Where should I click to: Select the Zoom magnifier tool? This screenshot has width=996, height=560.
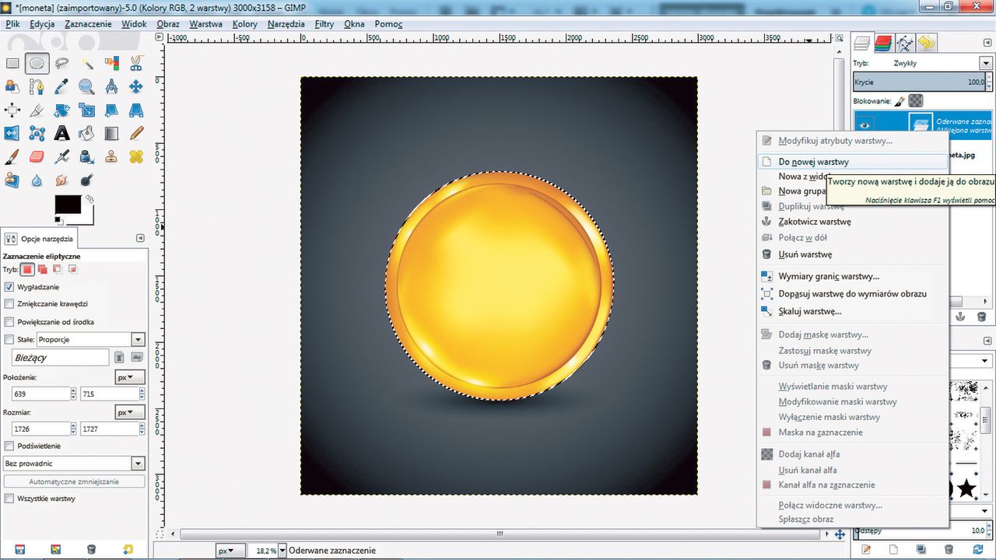(86, 87)
